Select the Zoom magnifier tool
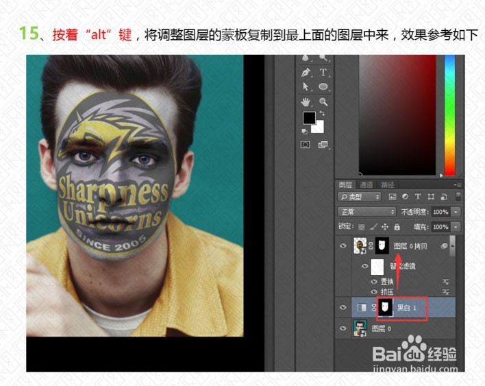Viewport: 485px width, 386px height. tap(323, 101)
